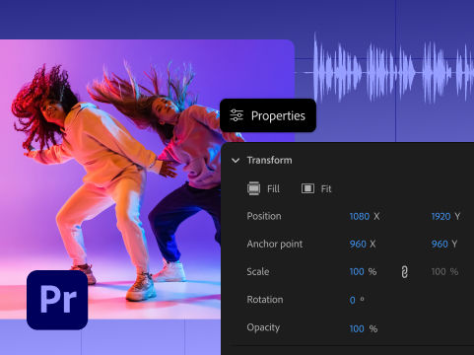Image resolution: width=474 pixels, height=355 pixels.
Task: Select Position Y value 1920
Action: 440,216
